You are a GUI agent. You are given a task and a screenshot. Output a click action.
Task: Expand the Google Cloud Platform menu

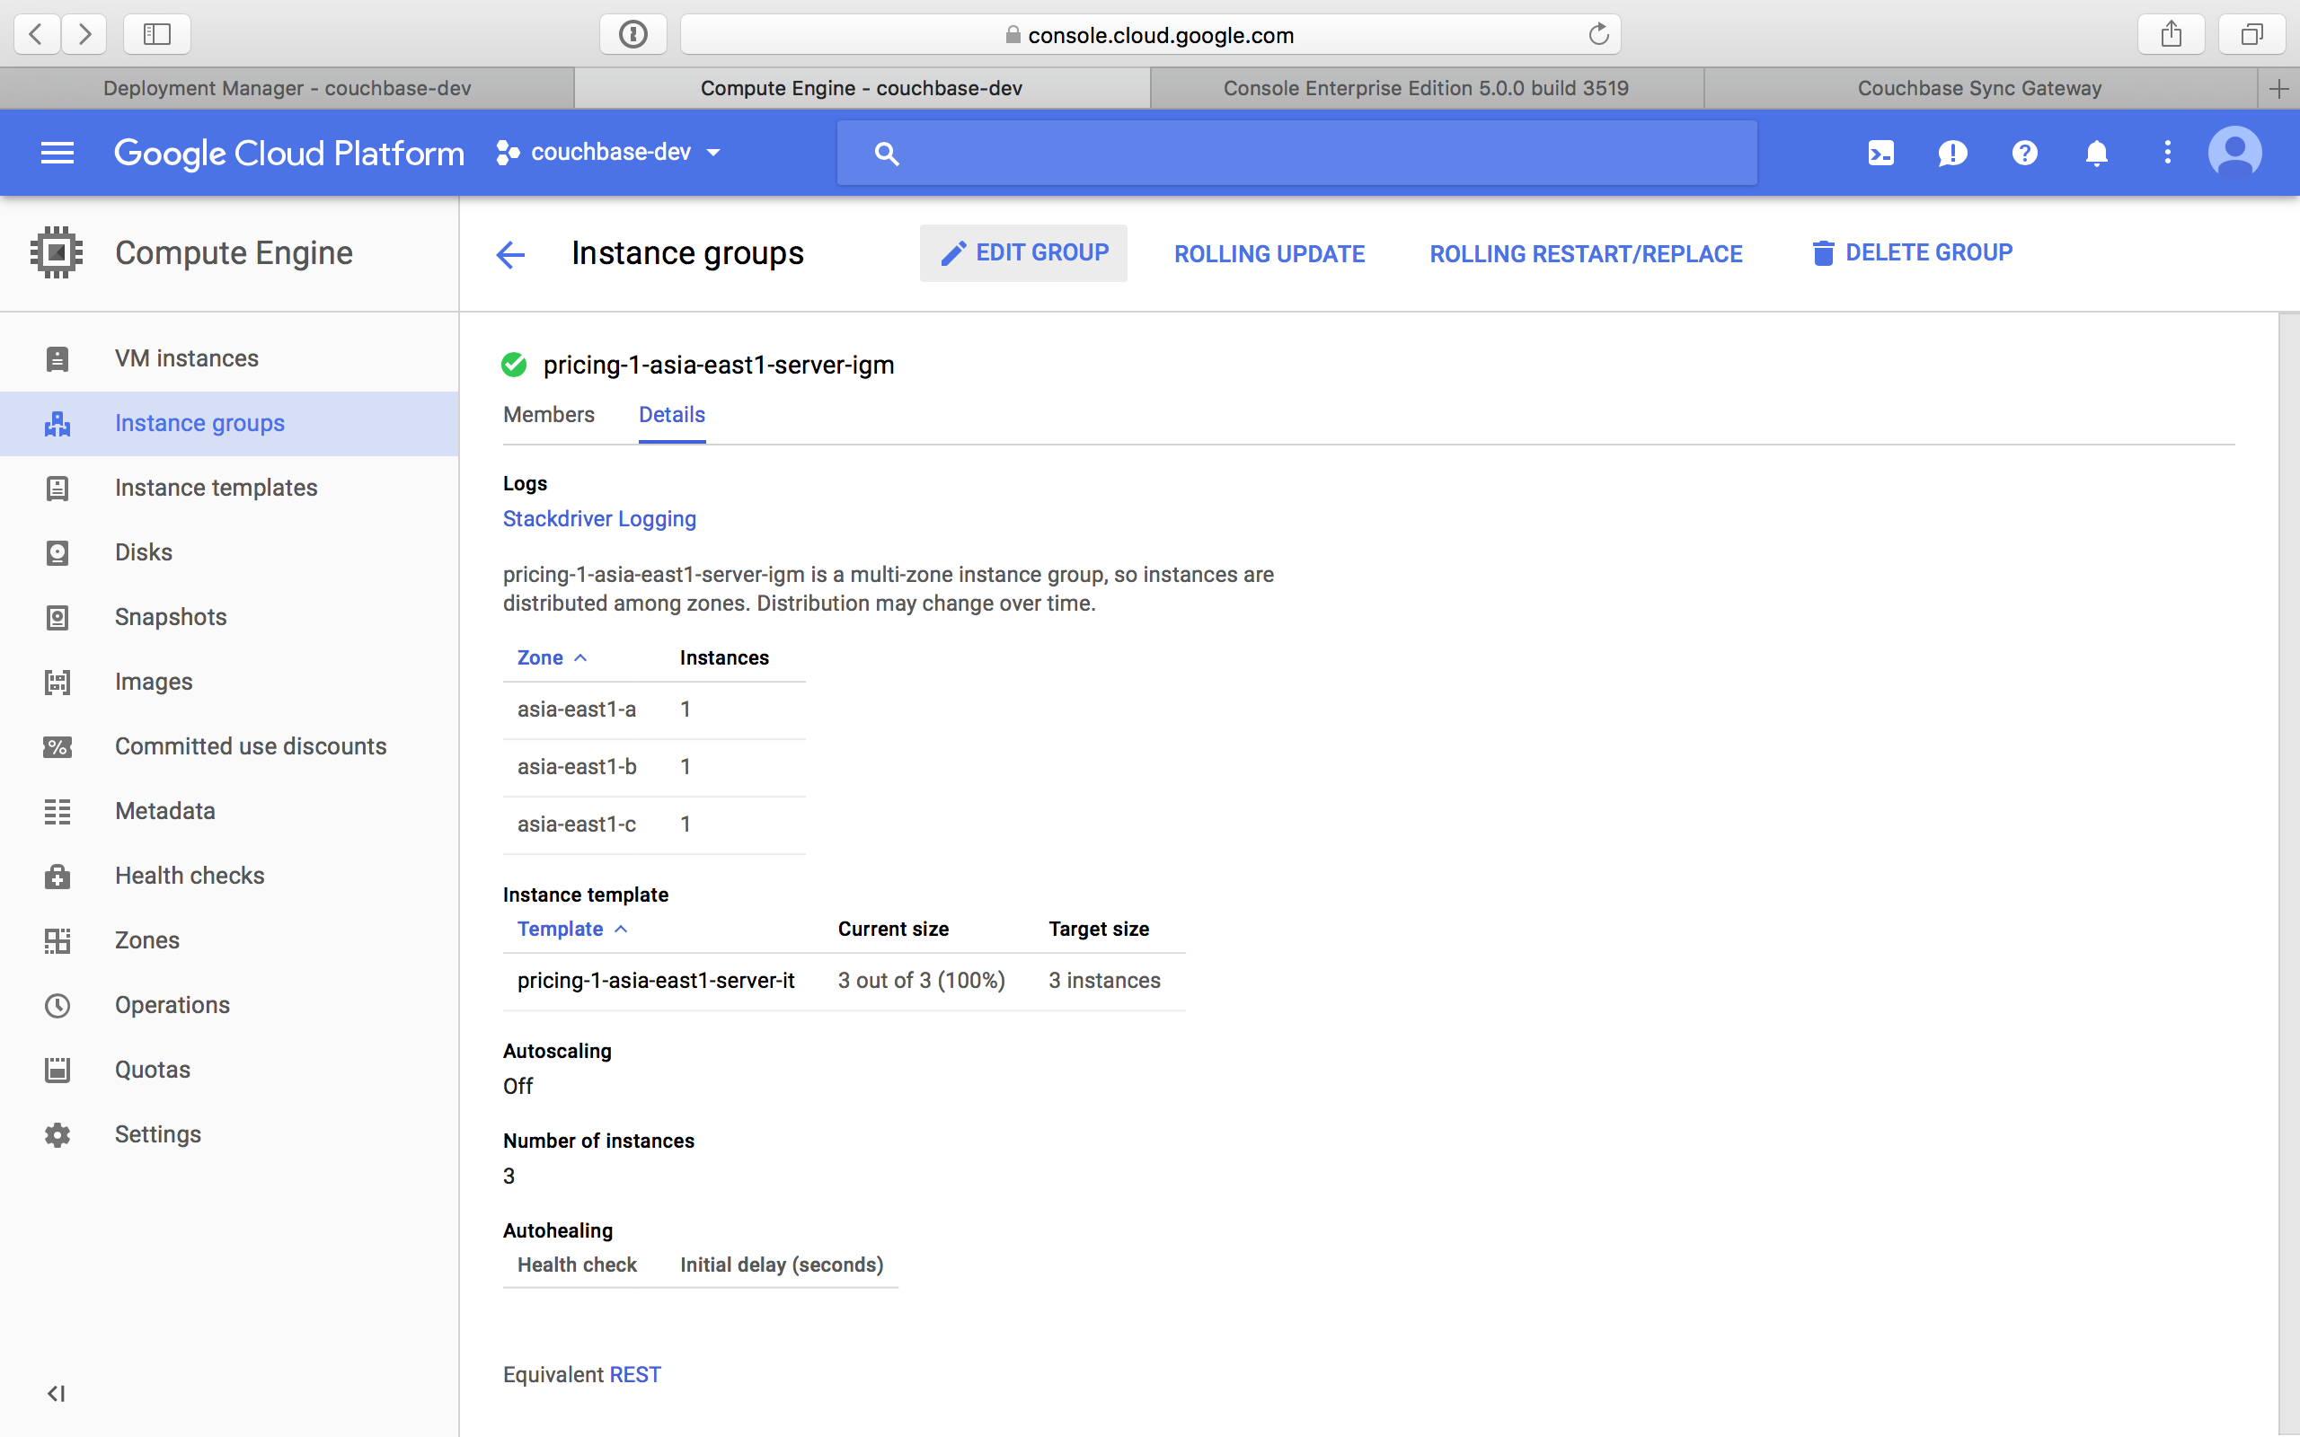57,153
